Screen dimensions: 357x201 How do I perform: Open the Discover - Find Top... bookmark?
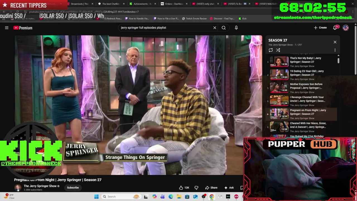point(222,18)
